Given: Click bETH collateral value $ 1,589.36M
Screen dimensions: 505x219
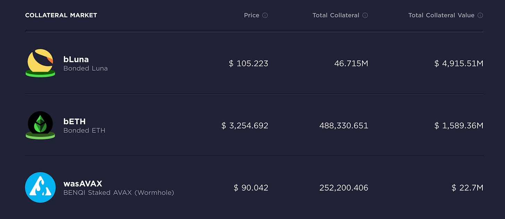Looking at the screenshot, I should [459, 125].
